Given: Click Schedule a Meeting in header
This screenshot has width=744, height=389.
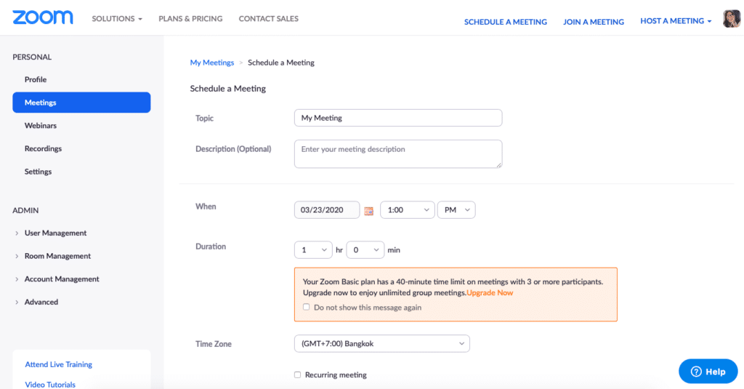Looking at the screenshot, I should click(x=505, y=22).
